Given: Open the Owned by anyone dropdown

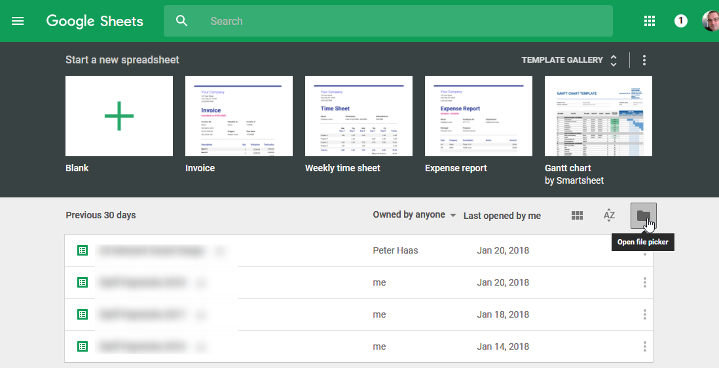Looking at the screenshot, I should [414, 214].
